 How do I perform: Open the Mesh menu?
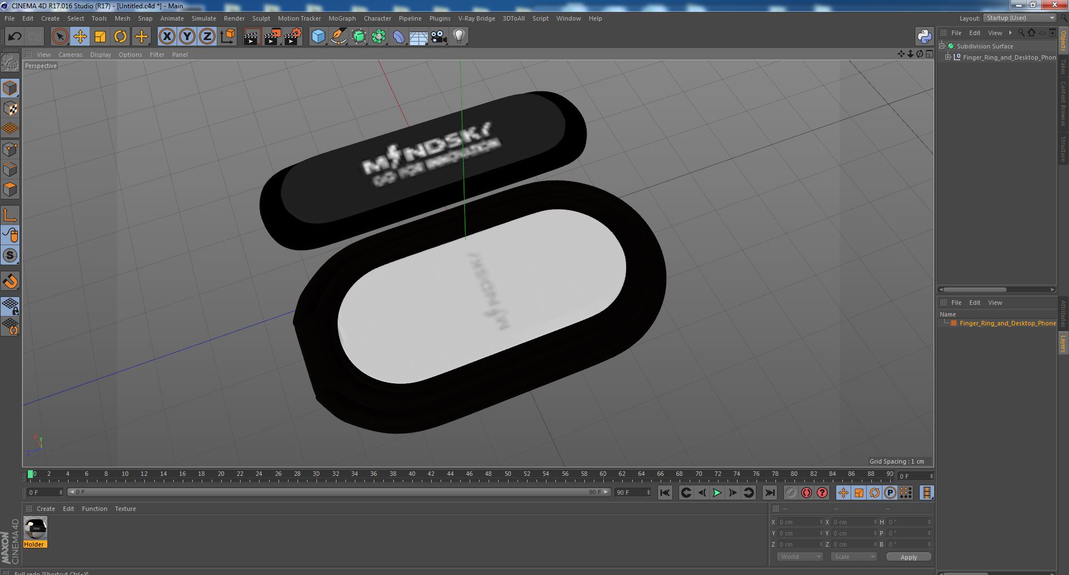click(x=122, y=18)
